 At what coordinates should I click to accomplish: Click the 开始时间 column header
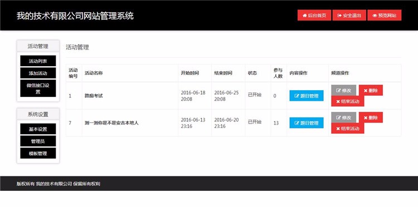190,73
